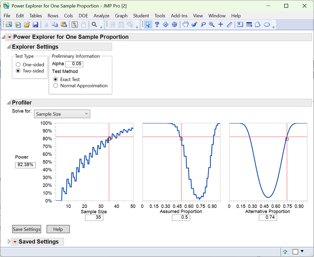Open the Analyze menu
This screenshot has width=314, height=257.
[101, 16]
